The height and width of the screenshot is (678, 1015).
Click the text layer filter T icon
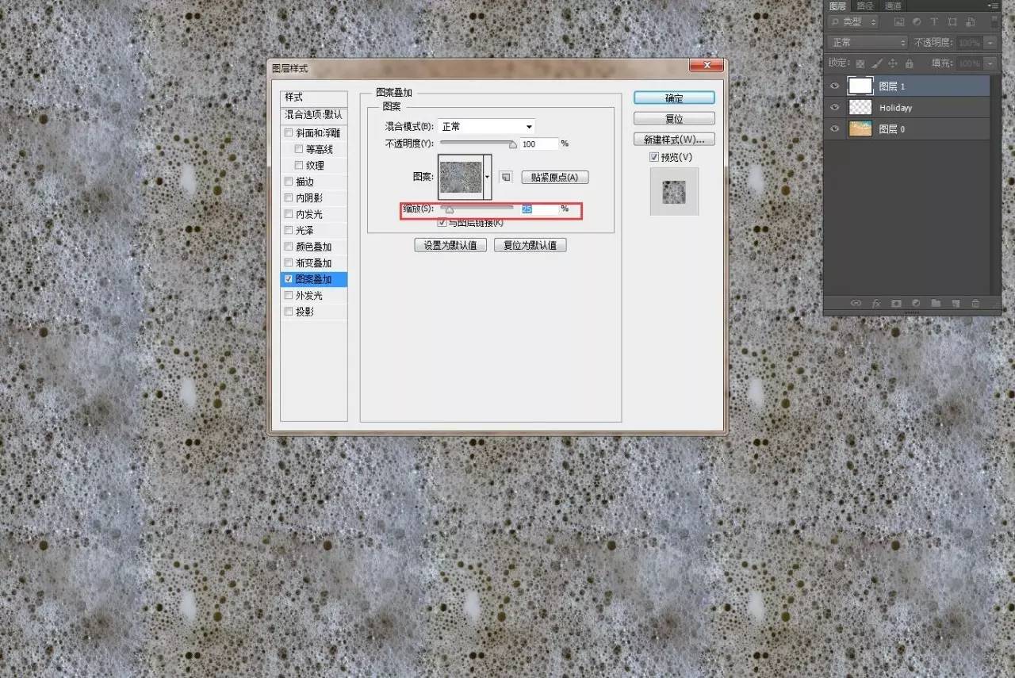pos(934,22)
